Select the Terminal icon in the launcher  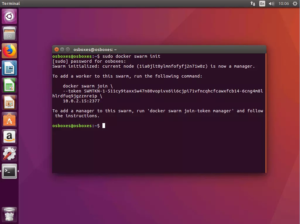tap(9, 171)
